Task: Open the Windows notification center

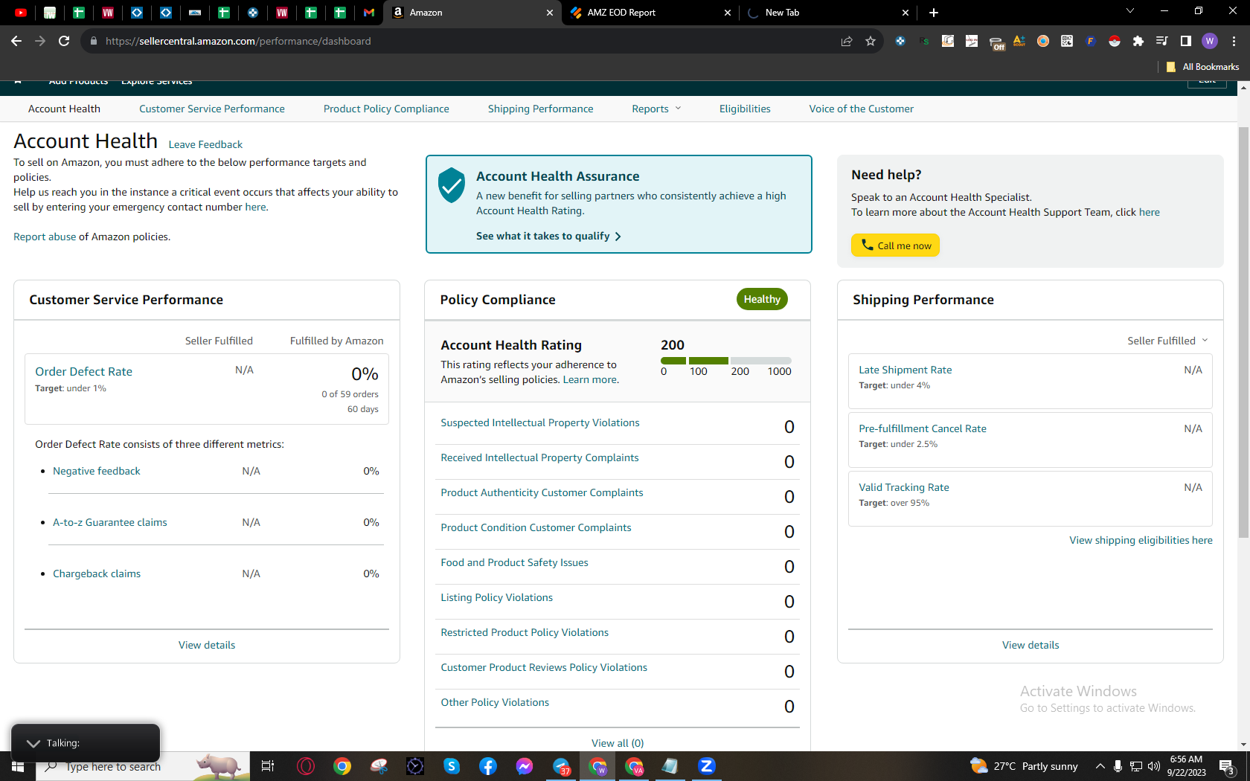Action: point(1228,766)
